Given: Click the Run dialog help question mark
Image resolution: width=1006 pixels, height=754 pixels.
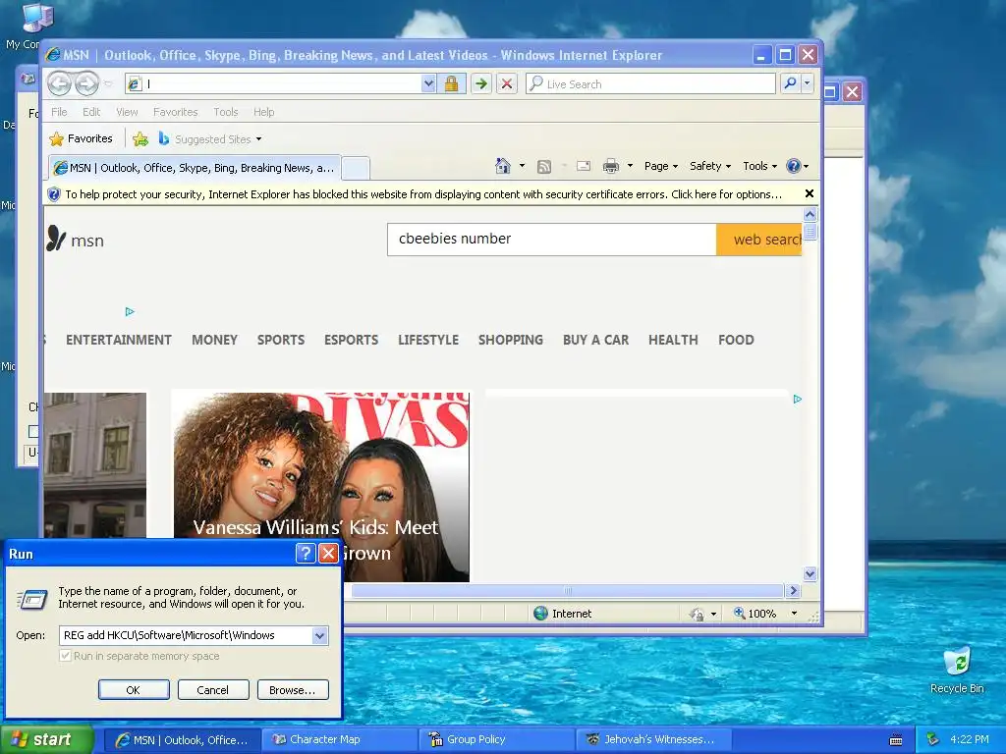Looking at the screenshot, I should (306, 554).
